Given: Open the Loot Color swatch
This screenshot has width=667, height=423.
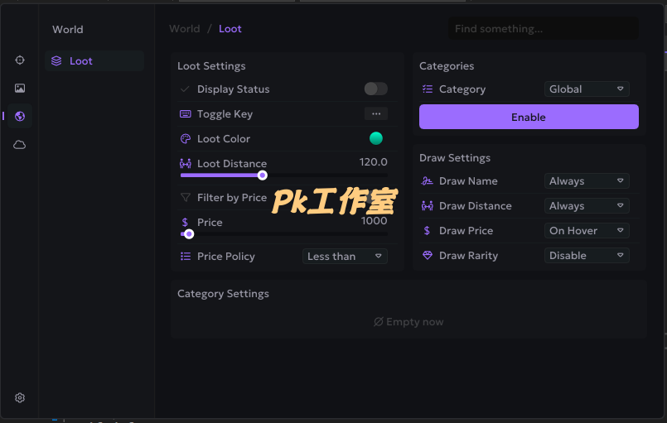Looking at the screenshot, I should (x=376, y=138).
